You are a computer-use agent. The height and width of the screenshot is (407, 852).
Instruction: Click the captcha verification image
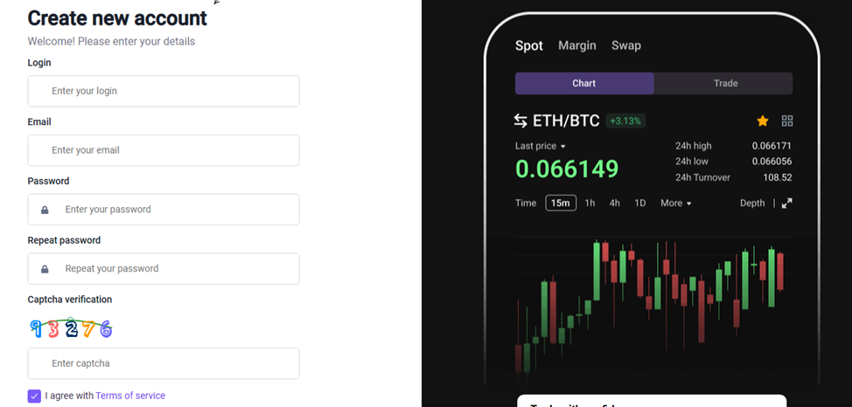click(71, 328)
